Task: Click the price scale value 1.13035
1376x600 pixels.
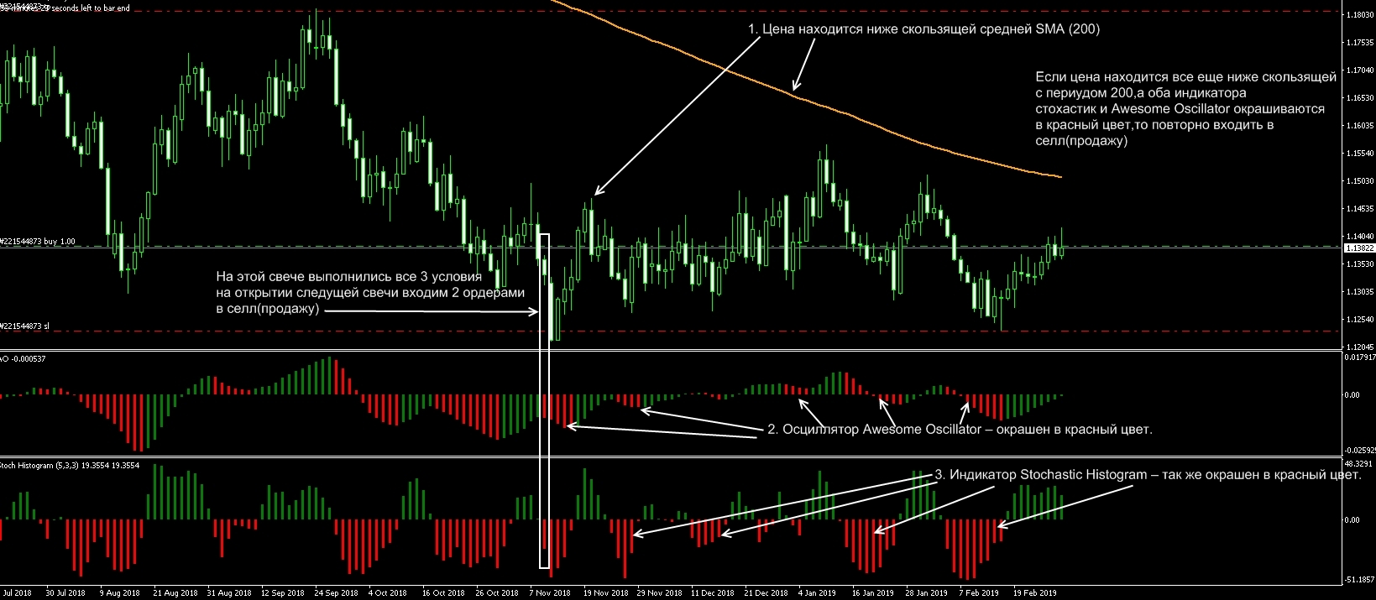Action: tap(1359, 292)
